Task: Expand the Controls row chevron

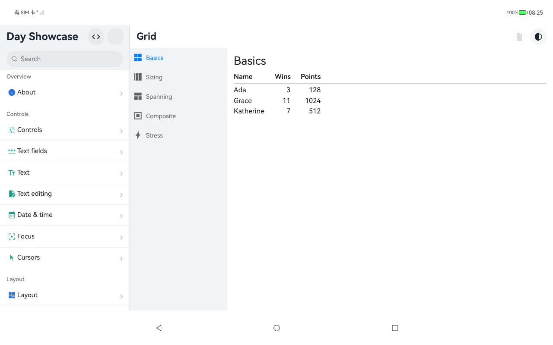Action: (121, 131)
